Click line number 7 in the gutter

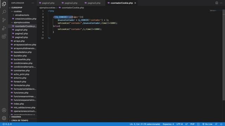tap(43, 29)
